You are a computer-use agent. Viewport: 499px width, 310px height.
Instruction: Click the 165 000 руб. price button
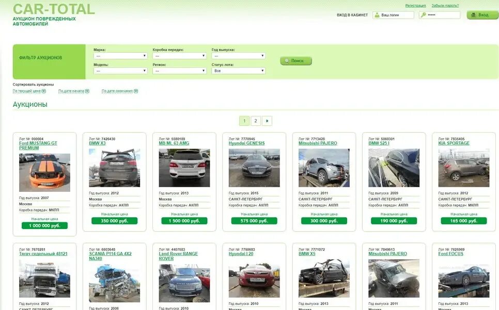464,221
